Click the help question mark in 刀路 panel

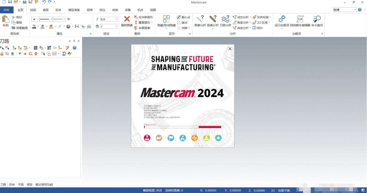tap(74, 48)
